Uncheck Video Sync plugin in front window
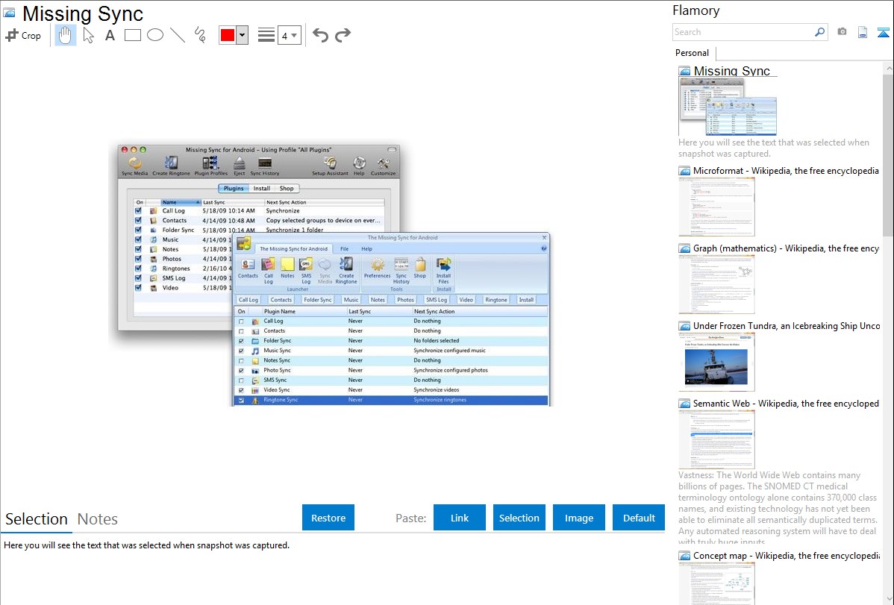Image resolution: width=894 pixels, height=605 pixels. pyautogui.click(x=241, y=391)
